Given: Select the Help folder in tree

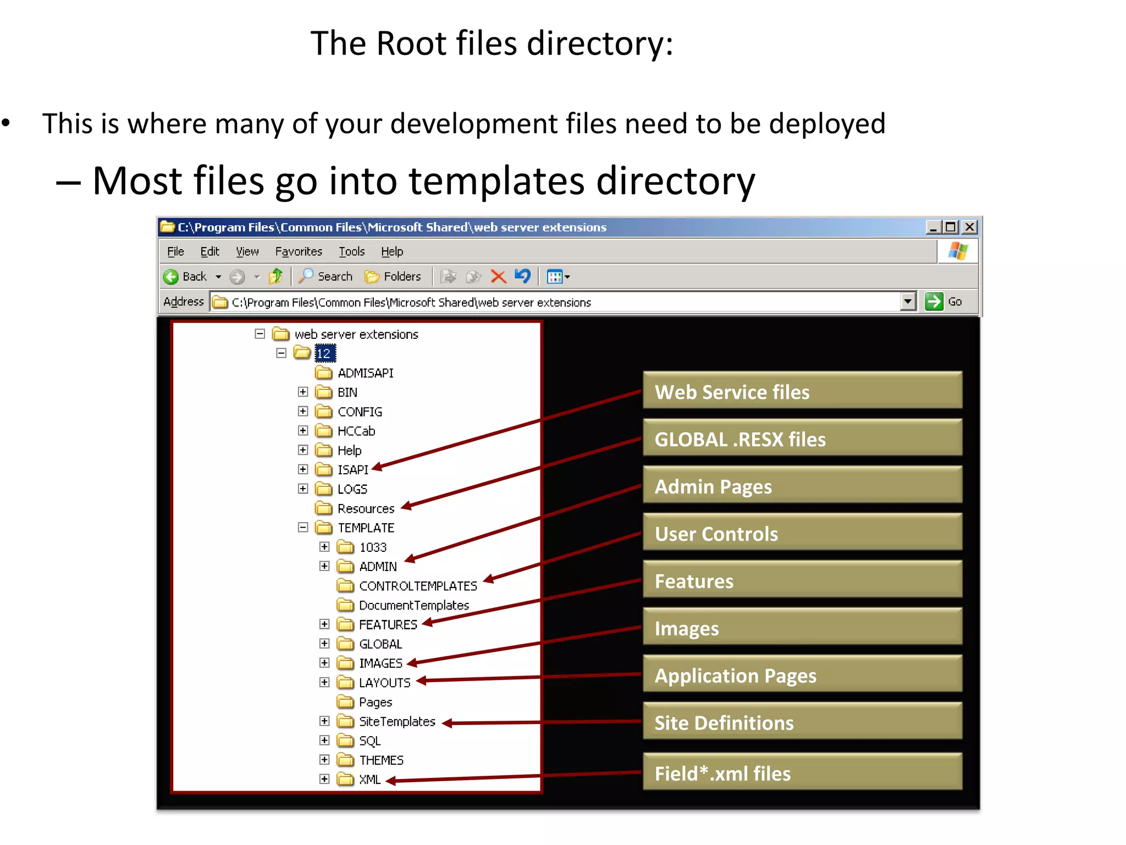Looking at the screenshot, I should (x=349, y=451).
